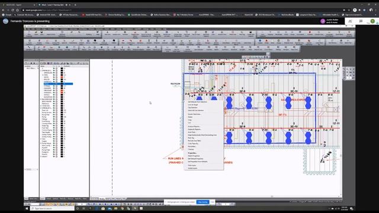Open the Meet participants panel icon
This screenshot has height=213, width=379.
click(350, 21)
